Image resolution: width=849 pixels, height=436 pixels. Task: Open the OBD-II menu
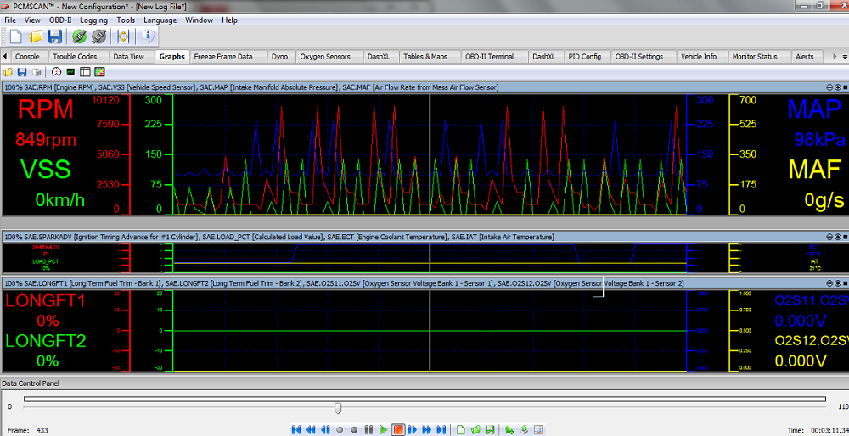point(59,20)
